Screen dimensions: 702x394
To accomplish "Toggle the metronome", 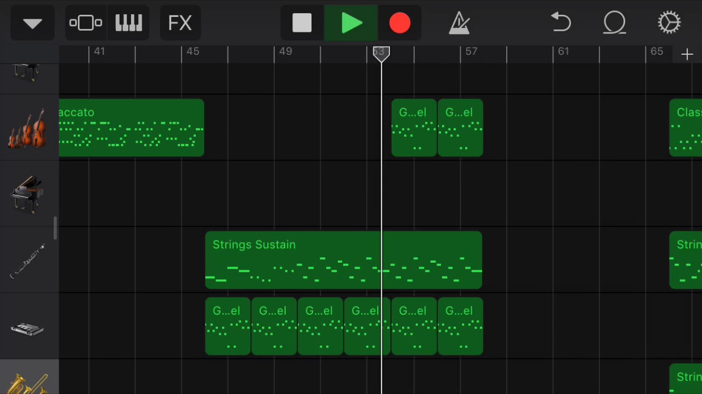I will point(459,23).
